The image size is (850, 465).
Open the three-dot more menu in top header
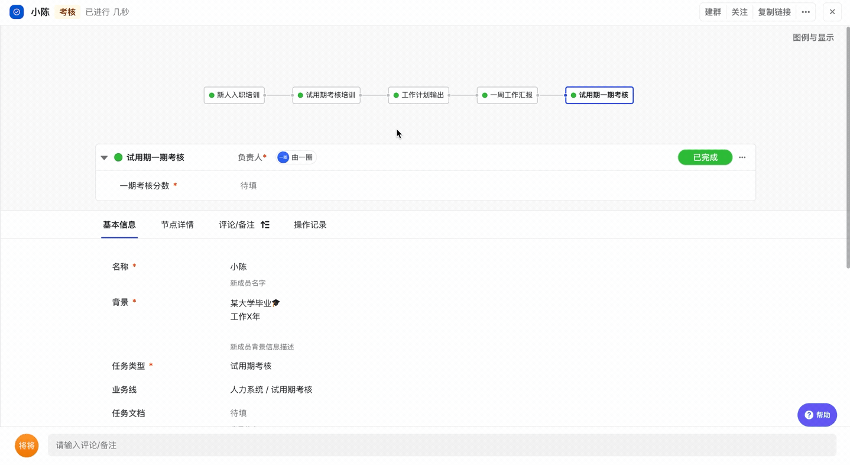pyautogui.click(x=806, y=12)
